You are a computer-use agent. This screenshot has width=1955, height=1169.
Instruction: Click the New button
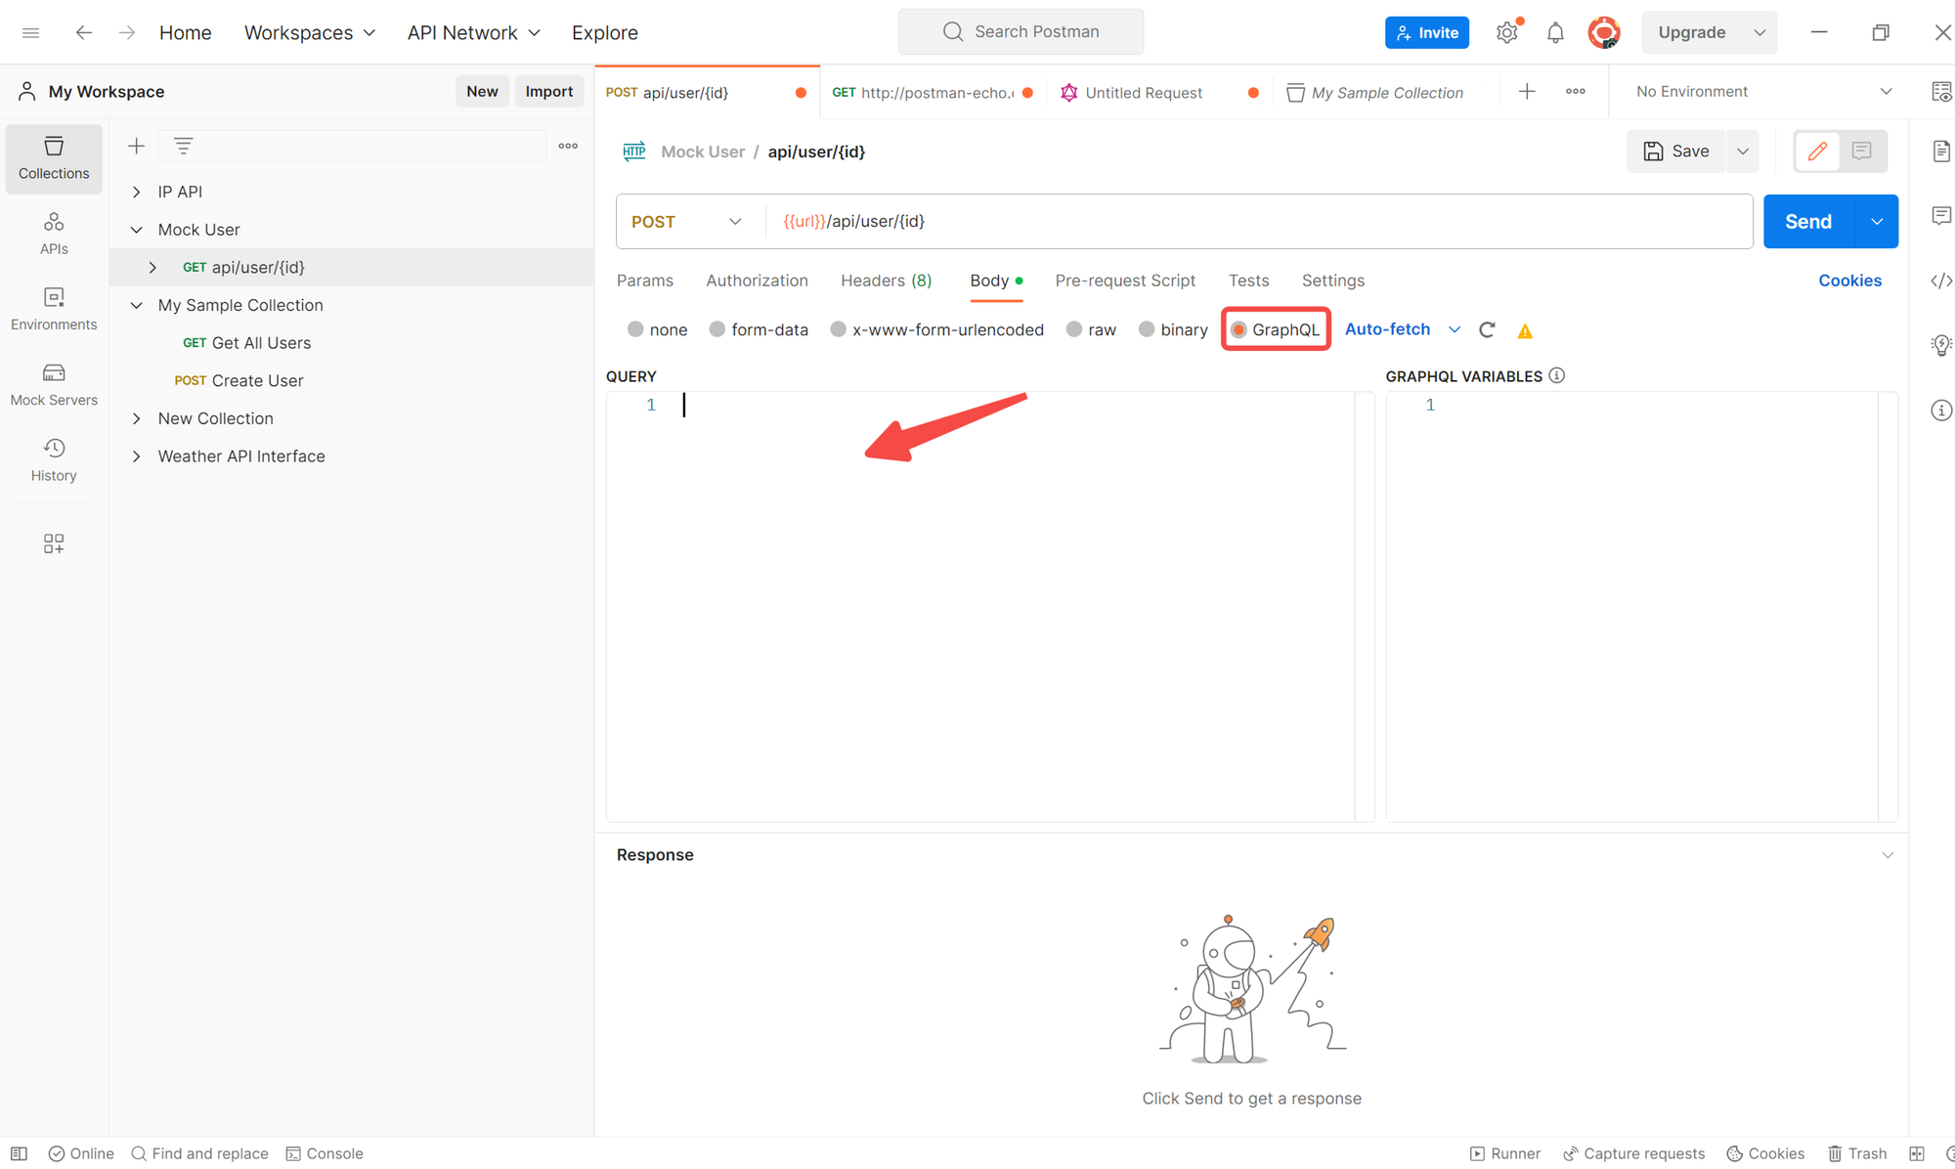point(482,91)
